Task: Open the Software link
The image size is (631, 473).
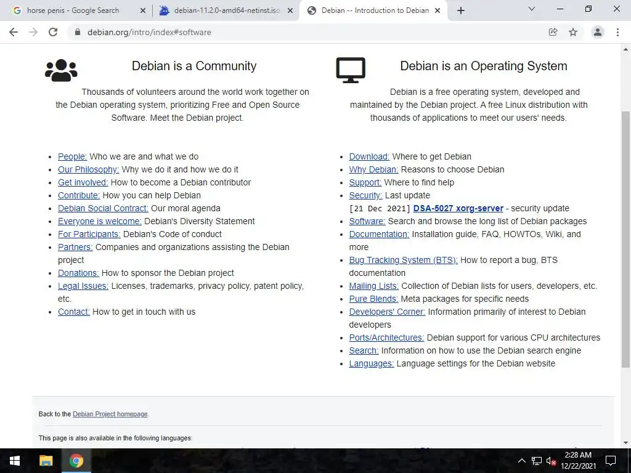Action: click(367, 221)
